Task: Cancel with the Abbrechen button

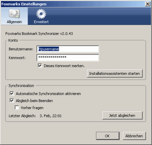Action: tap(134, 136)
